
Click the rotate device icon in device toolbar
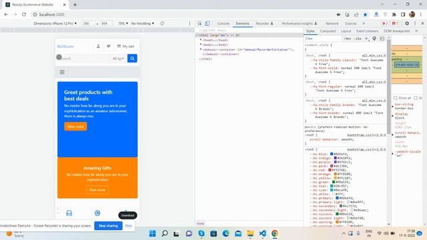tap(162, 23)
